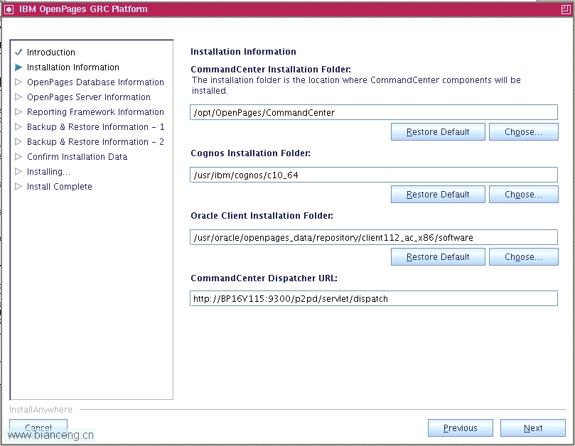Select Reporting Framework Information step label
The width and height of the screenshot is (575, 446).
[x=95, y=111]
